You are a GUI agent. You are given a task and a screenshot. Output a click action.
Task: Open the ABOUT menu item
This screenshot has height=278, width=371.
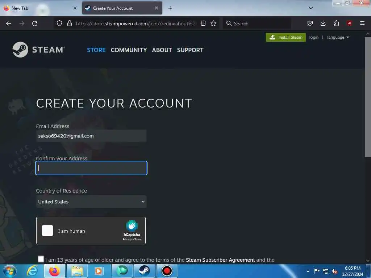pos(162,50)
